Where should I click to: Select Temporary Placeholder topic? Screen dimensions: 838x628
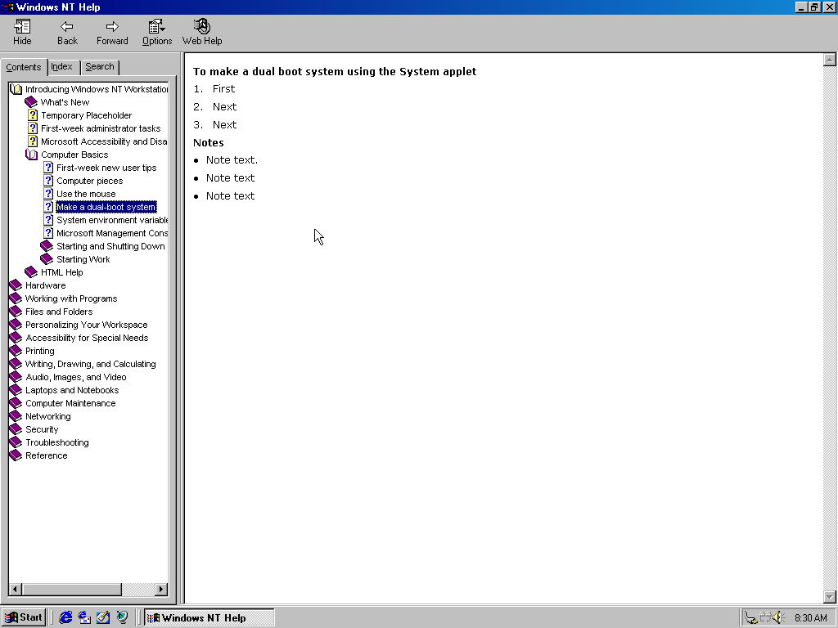coord(86,115)
